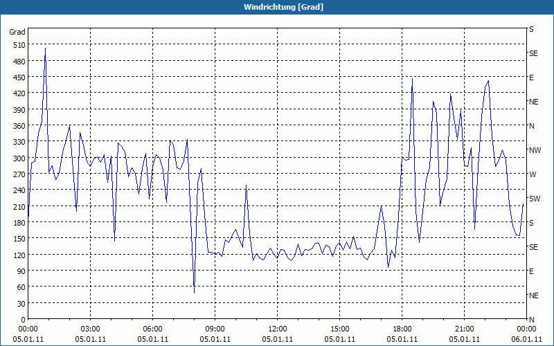Click the 12:00 time axis label

coord(278,329)
